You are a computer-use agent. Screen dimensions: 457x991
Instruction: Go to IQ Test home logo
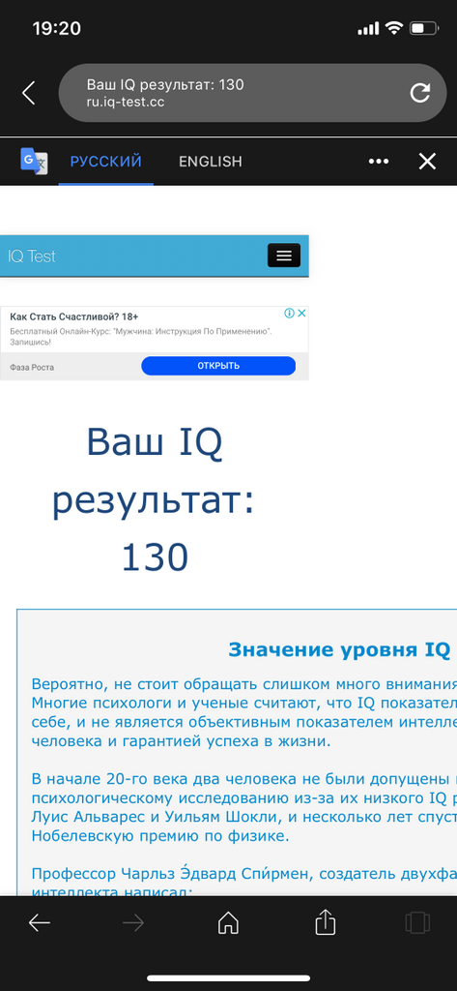32,255
